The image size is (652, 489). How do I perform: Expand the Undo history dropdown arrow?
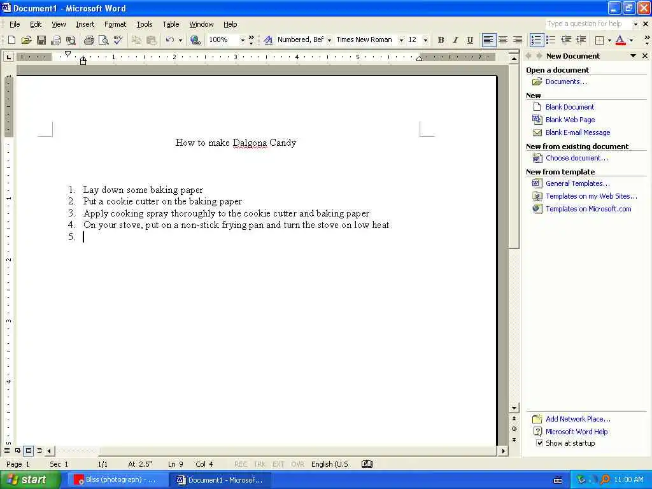click(x=180, y=40)
